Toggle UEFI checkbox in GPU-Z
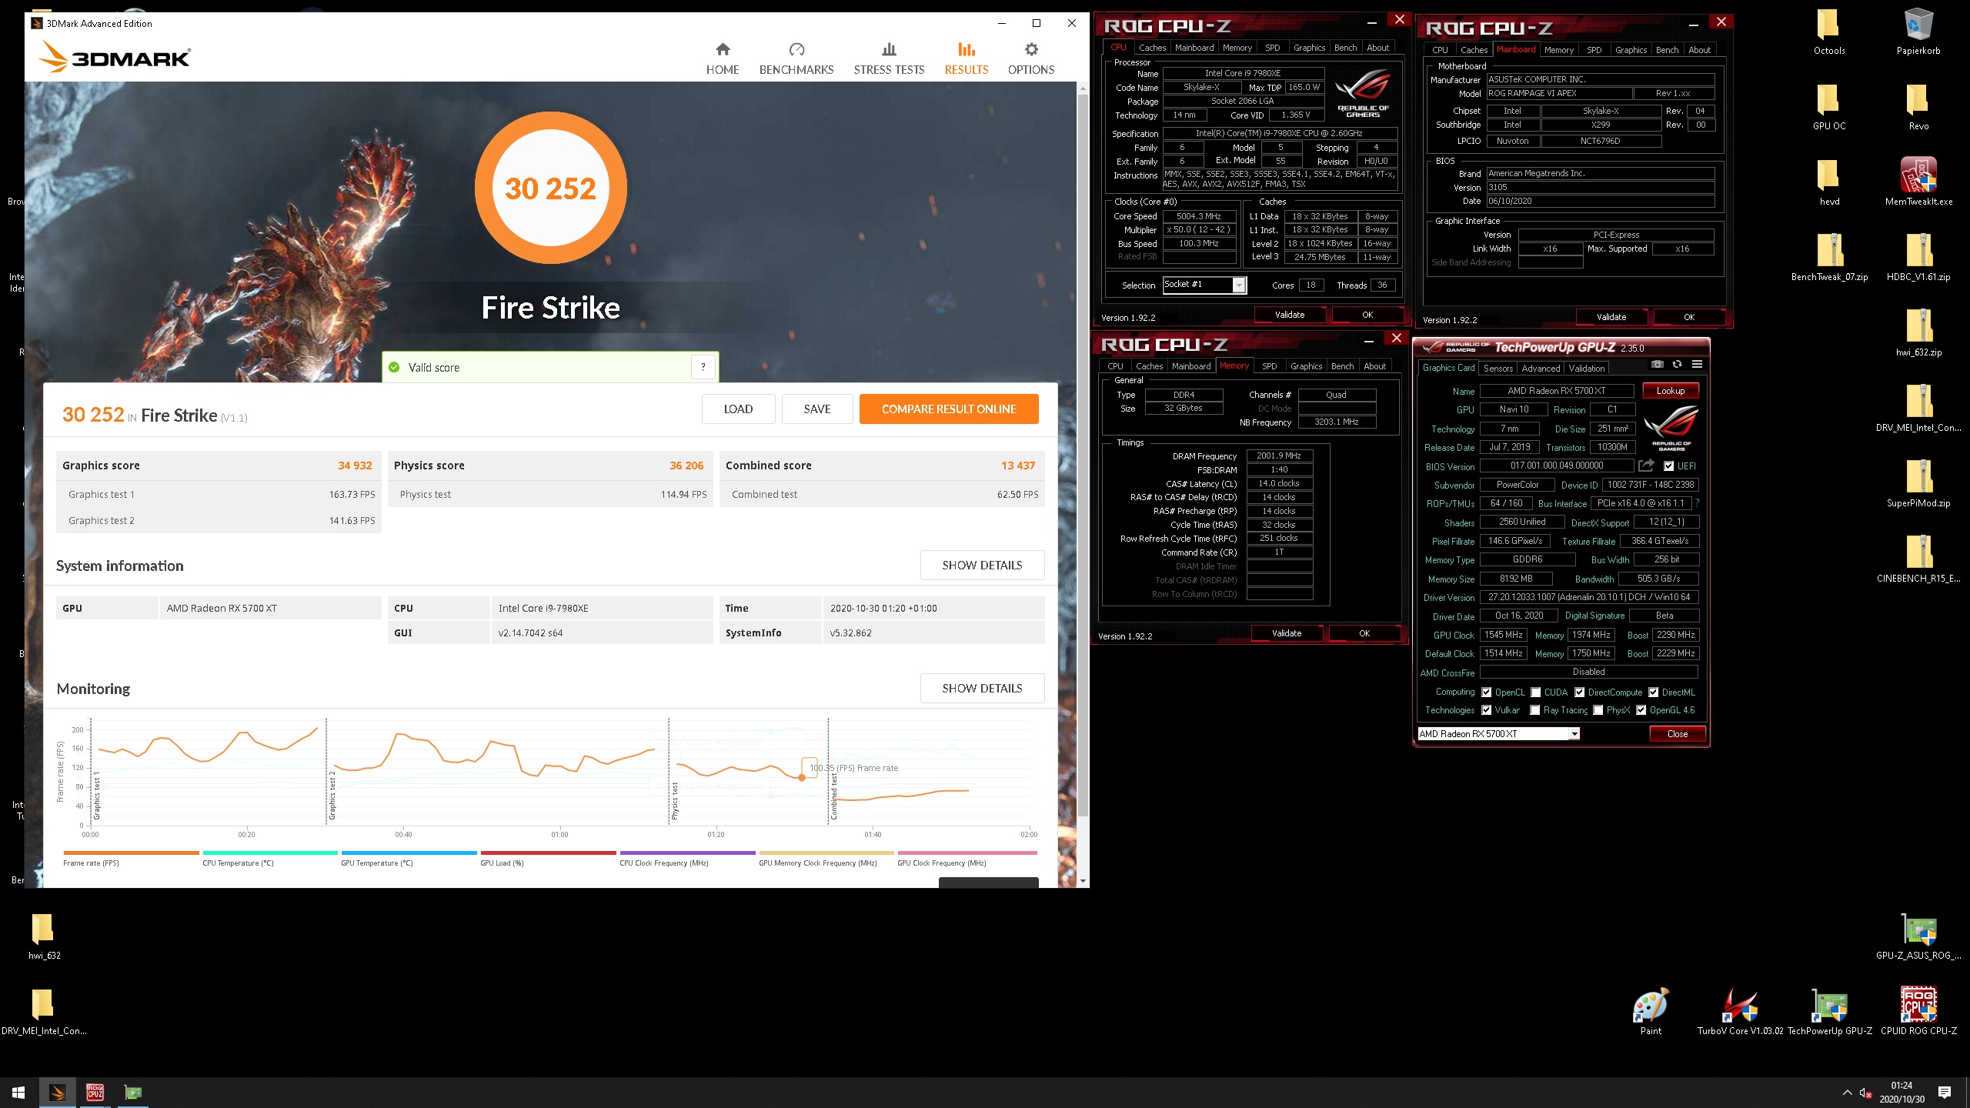Viewport: 1970px width, 1108px height. (1668, 466)
